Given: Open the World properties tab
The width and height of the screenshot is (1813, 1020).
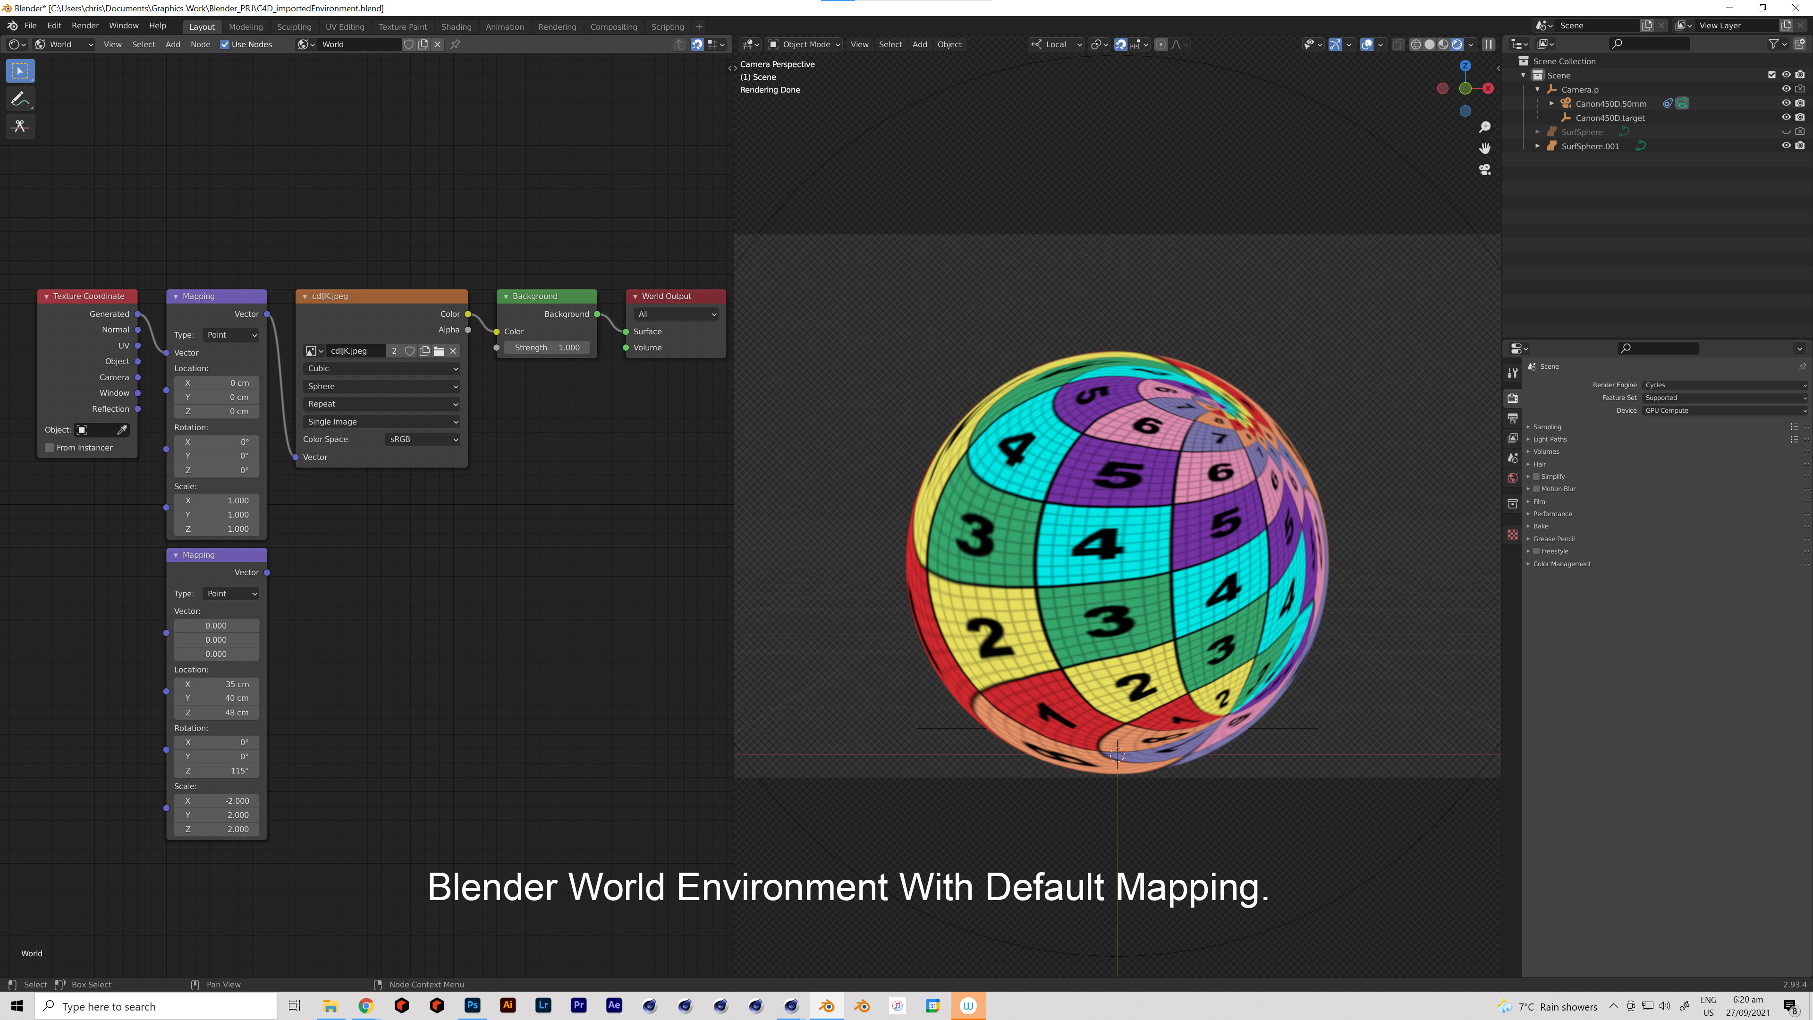Looking at the screenshot, I should (x=1512, y=478).
